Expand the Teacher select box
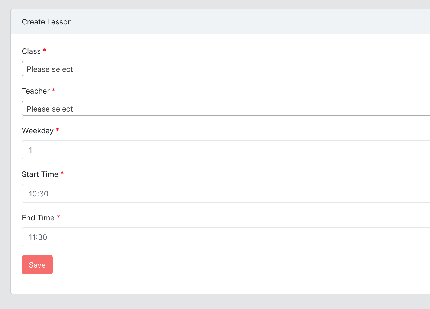The width and height of the screenshot is (430, 309). pos(226,109)
